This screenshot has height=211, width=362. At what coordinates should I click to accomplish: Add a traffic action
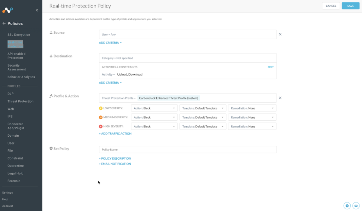click(115, 133)
